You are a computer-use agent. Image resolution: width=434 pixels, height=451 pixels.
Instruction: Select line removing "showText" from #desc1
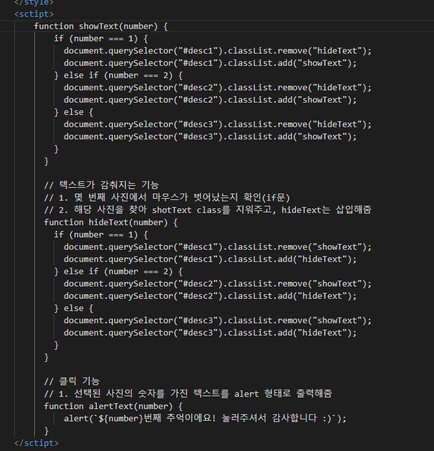click(x=218, y=247)
